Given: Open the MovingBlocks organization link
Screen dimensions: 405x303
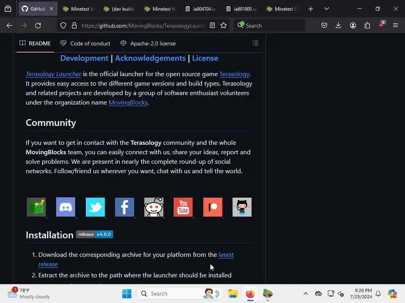Looking at the screenshot, I should click(128, 103).
